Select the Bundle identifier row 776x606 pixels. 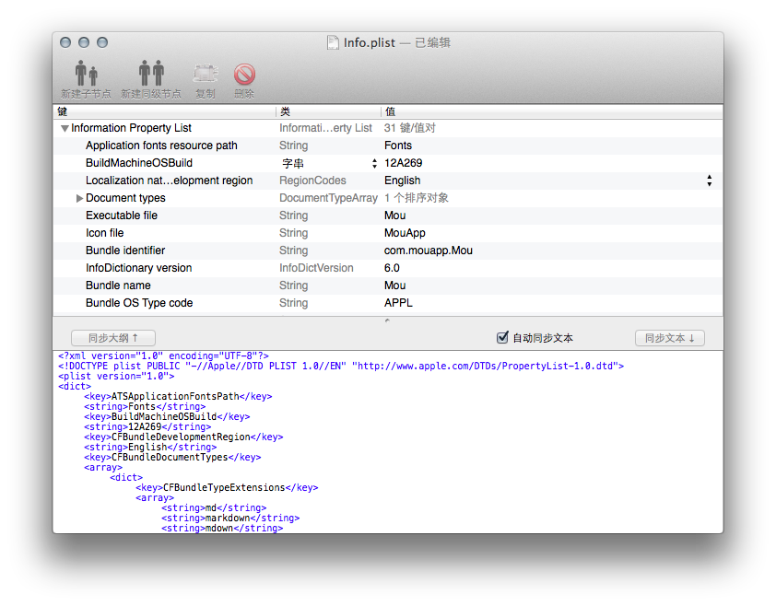pos(388,251)
